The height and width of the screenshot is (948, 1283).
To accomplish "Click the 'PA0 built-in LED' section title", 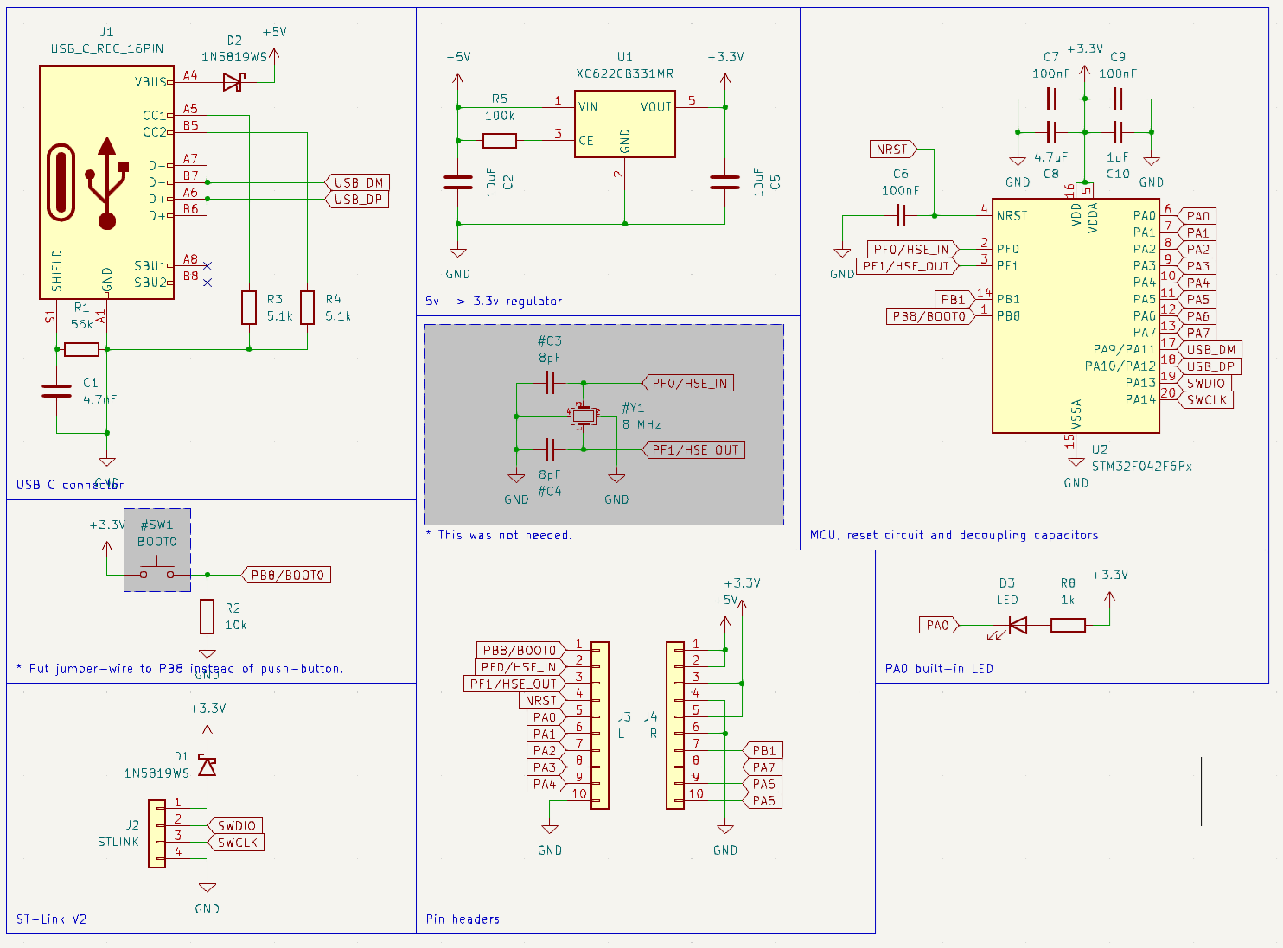I will [x=939, y=668].
